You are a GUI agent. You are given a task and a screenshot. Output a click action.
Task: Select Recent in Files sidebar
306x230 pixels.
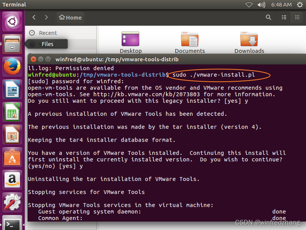(48, 33)
